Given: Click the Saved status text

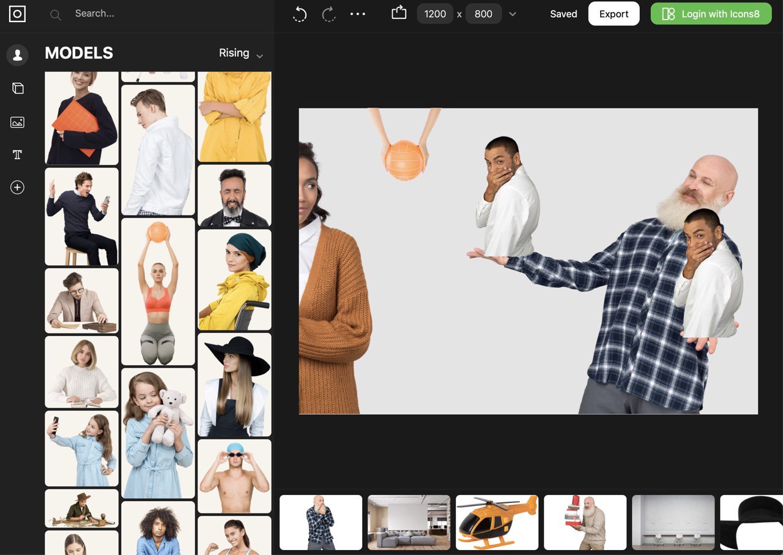Looking at the screenshot, I should [x=563, y=14].
